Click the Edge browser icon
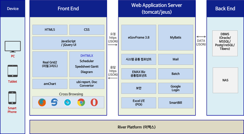The image size is (244, 134). point(55,102)
